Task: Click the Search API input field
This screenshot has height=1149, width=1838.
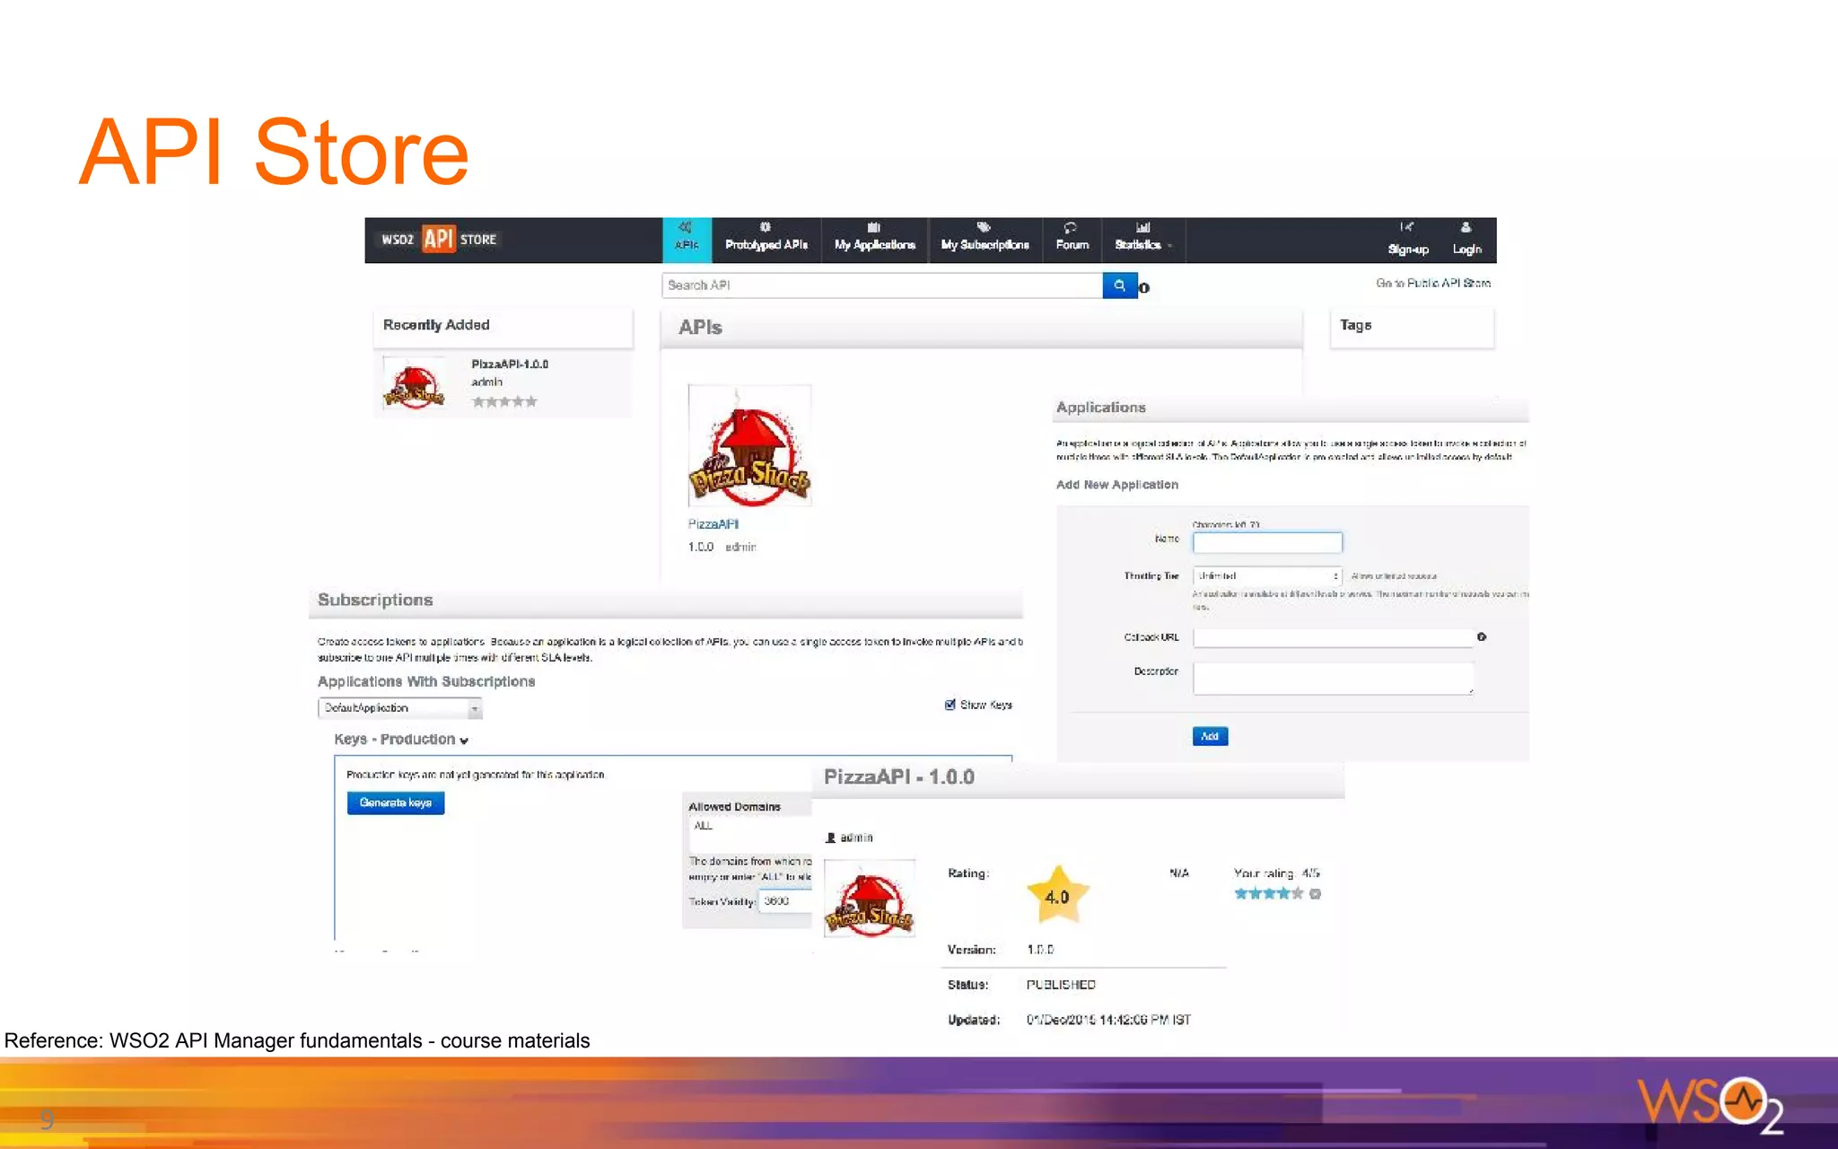Action: [881, 285]
